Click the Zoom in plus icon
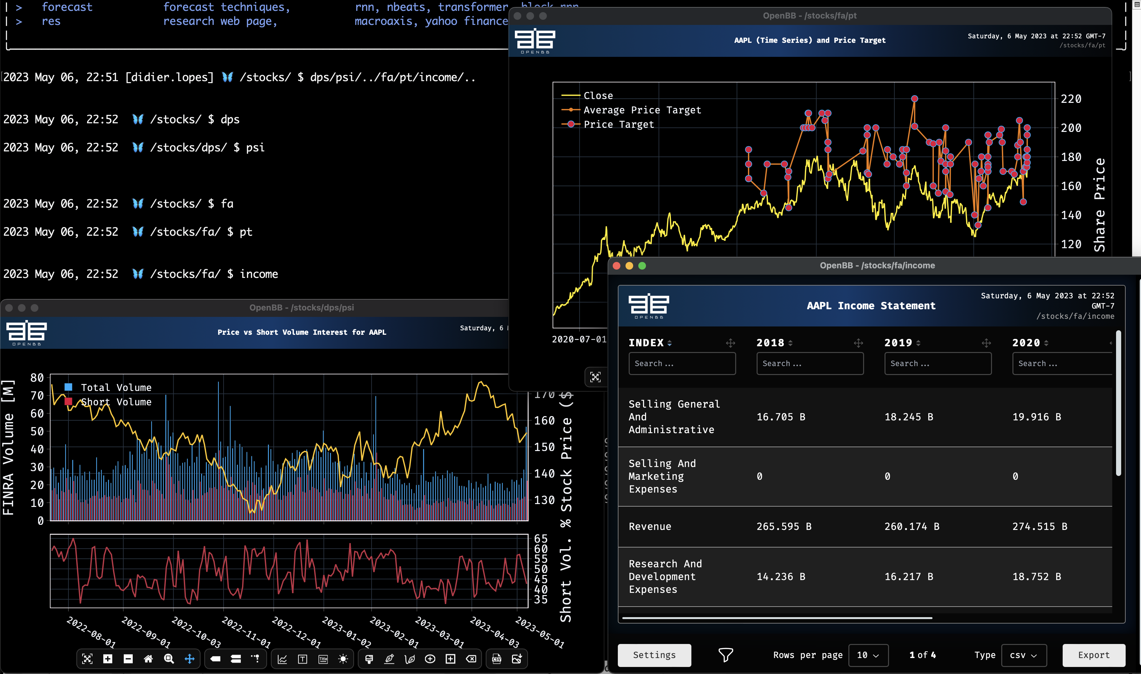The image size is (1141, 674). [108, 659]
